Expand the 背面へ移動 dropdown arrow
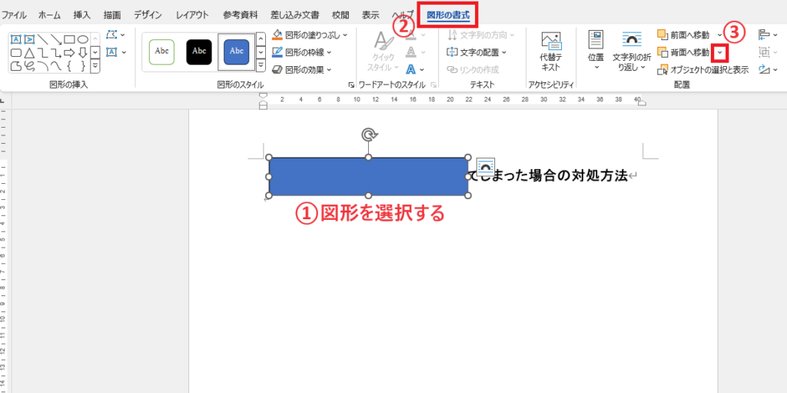The height and width of the screenshot is (393, 787). [721, 52]
